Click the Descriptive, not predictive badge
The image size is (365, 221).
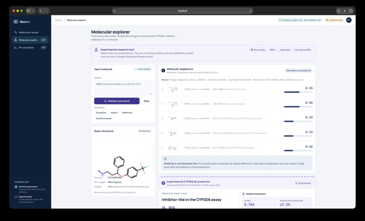click(x=298, y=71)
